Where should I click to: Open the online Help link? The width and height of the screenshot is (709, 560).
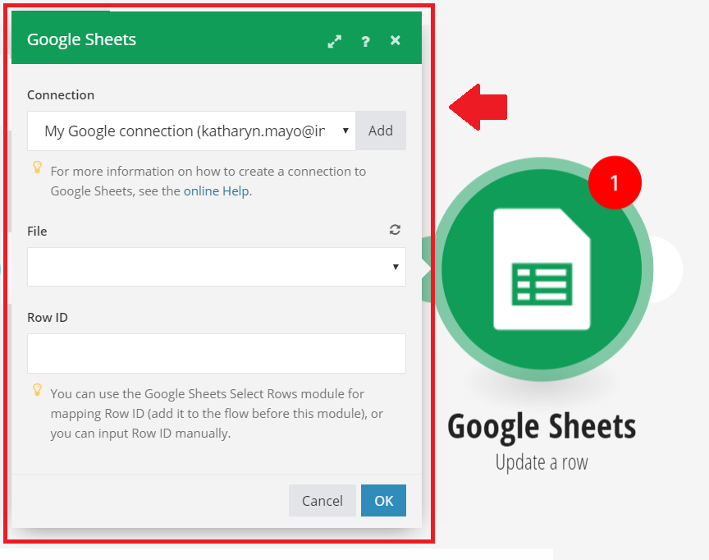coord(216,190)
